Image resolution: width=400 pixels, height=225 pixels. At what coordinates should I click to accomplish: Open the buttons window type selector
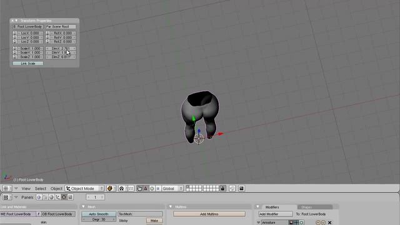click(x=7, y=197)
